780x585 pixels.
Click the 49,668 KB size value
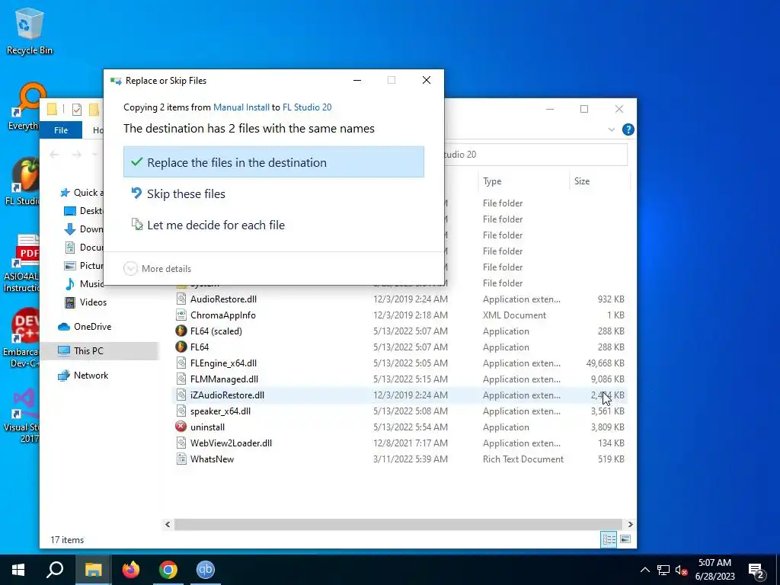pyautogui.click(x=605, y=363)
